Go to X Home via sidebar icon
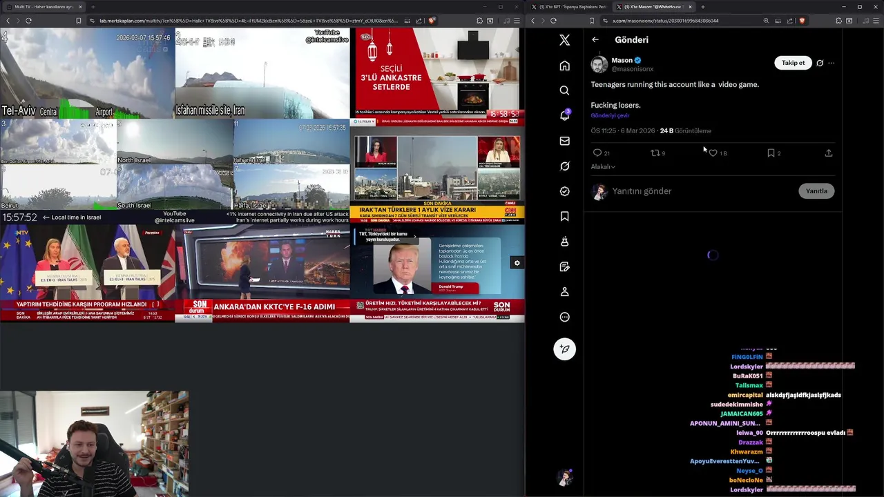 point(564,66)
